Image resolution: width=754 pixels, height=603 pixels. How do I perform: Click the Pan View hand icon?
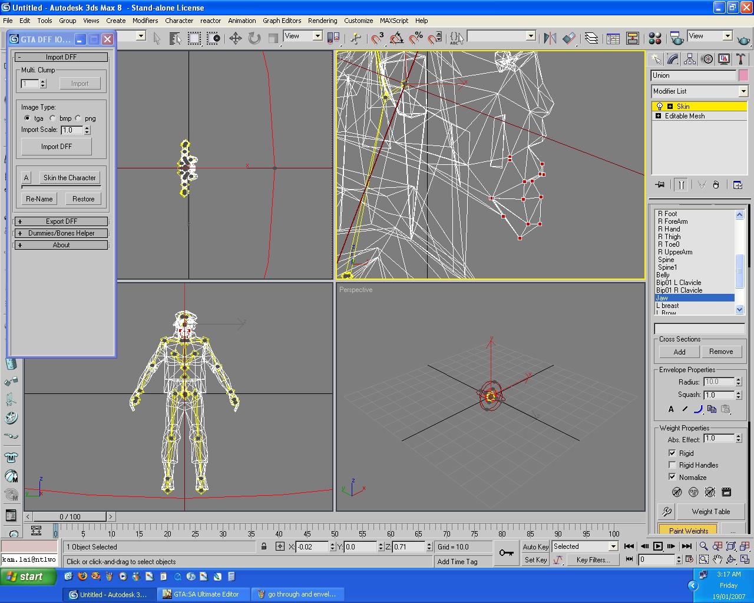click(x=717, y=559)
